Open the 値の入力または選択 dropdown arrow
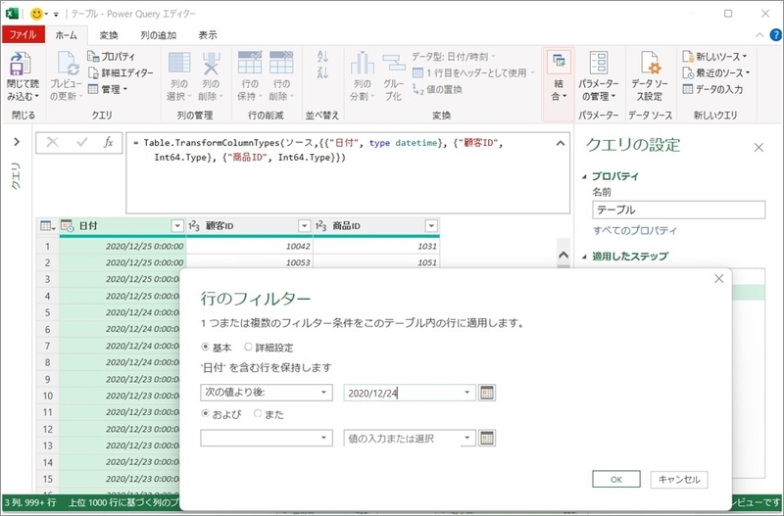This screenshot has height=516, width=784. point(467,438)
